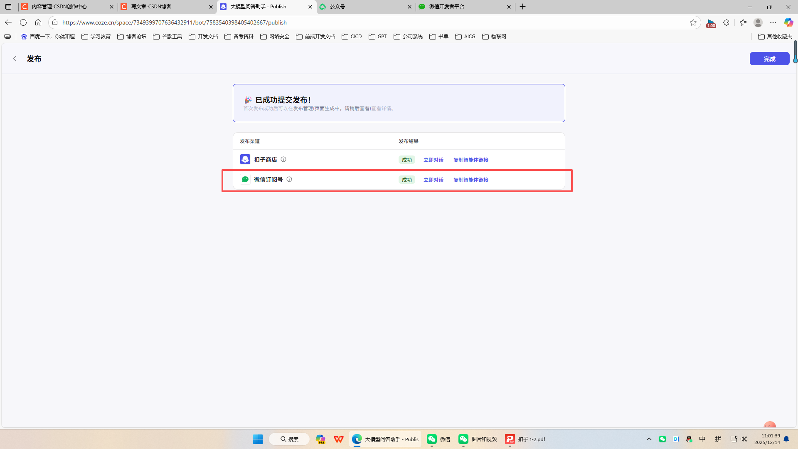Click the browser home icon

(38, 22)
